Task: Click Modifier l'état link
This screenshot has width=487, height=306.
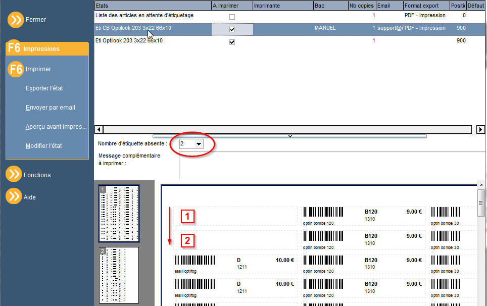Action: [44, 146]
